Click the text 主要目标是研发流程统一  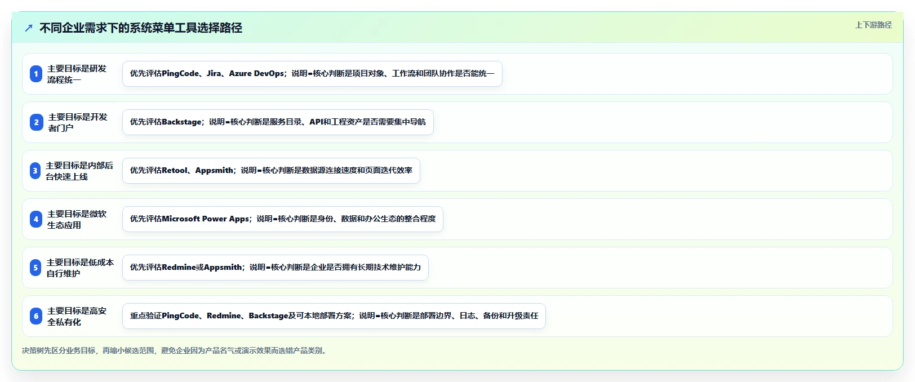coord(77,74)
